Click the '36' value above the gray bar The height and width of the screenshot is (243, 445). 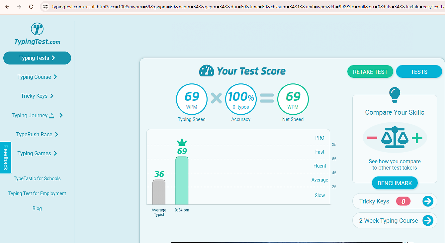[x=159, y=174]
